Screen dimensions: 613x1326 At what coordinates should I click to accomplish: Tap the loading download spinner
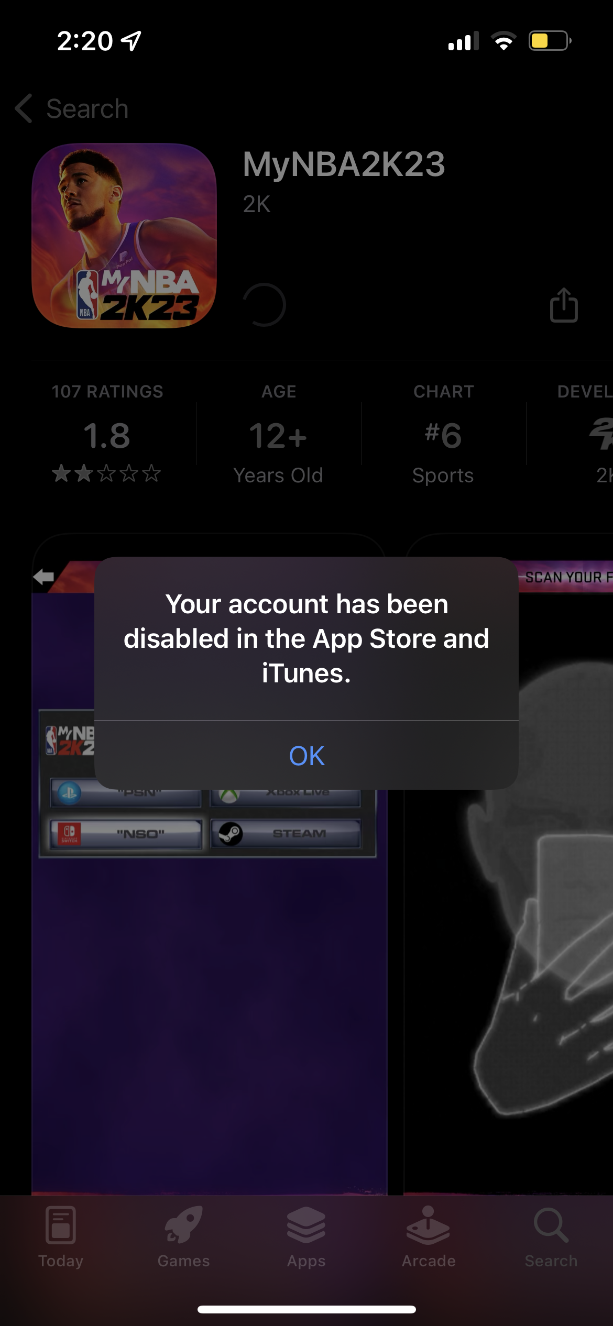(x=265, y=305)
